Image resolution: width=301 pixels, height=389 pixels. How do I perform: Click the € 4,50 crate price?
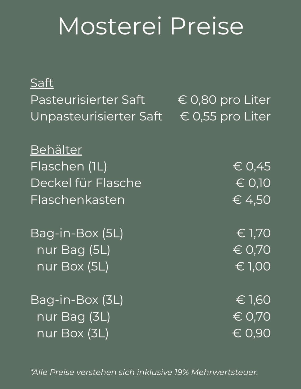tap(252, 200)
